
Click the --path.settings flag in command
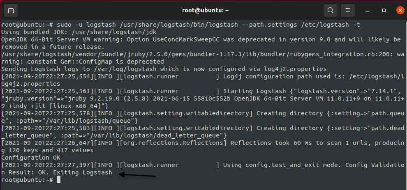[269, 25]
